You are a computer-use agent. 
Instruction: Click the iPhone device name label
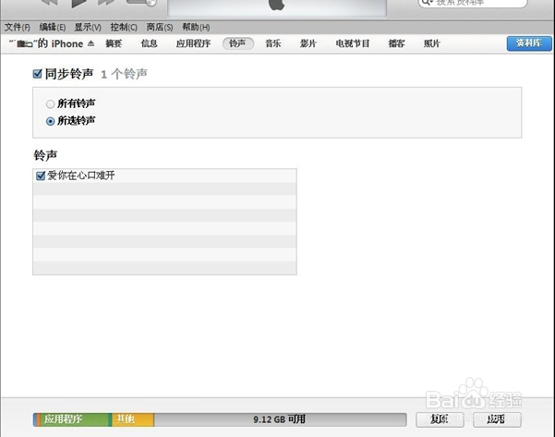click(x=46, y=43)
